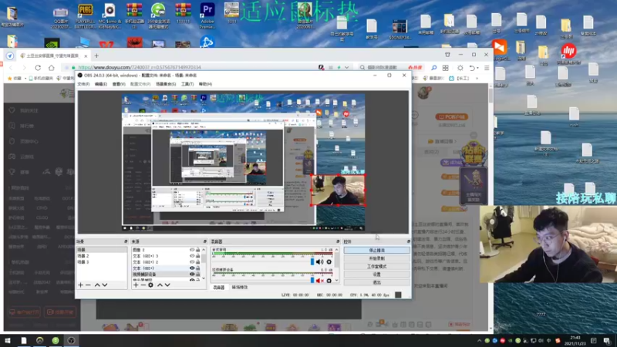Viewport: 617px width, 347px height.
Task: Toggle visibility of the 图像 2 source
Action: pyautogui.click(x=192, y=250)
